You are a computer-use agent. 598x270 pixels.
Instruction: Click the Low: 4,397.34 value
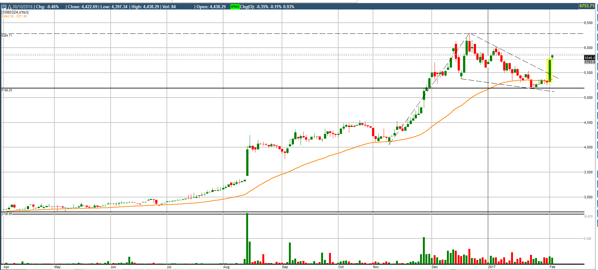[114, 7]
